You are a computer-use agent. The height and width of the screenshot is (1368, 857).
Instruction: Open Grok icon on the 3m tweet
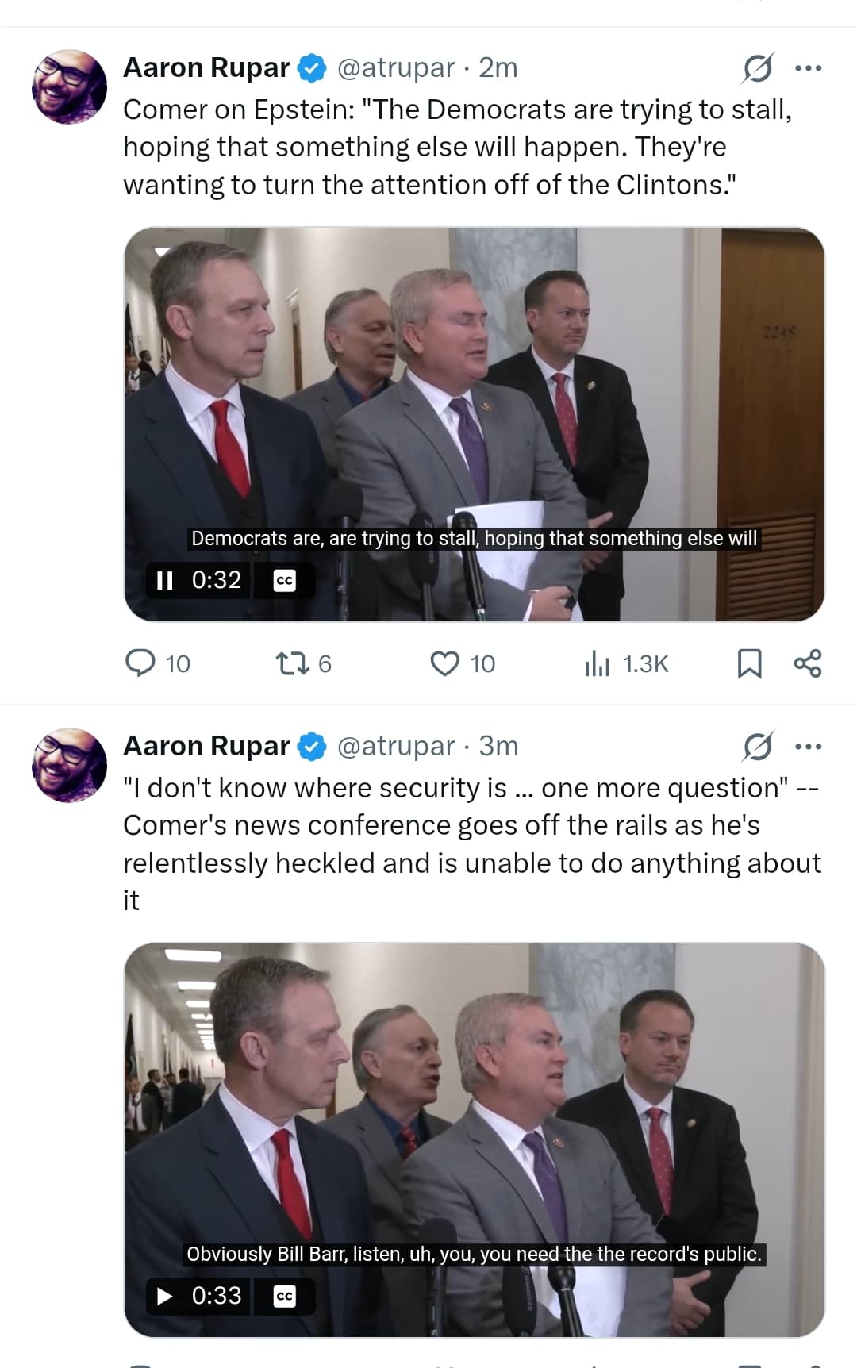pyautogui.click(x=757, y=746)
